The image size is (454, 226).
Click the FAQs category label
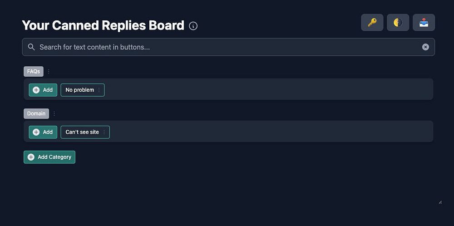(x=34, y=72)
